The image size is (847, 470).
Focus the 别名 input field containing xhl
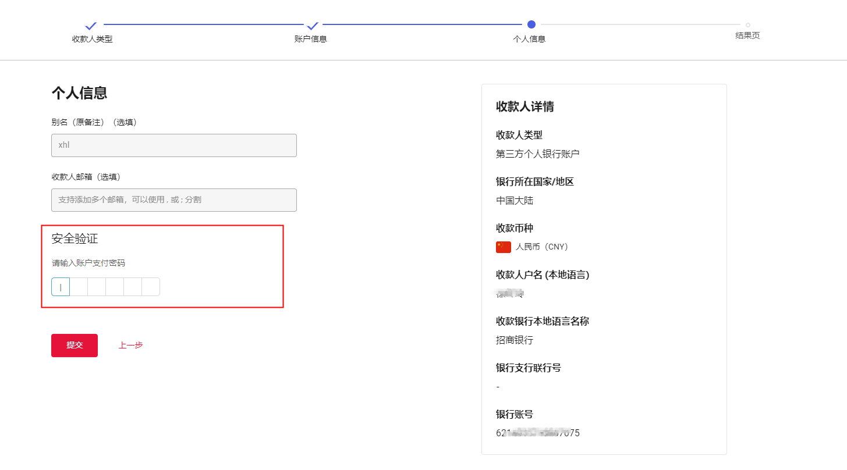pyautogui.click(x=173, y=145)
